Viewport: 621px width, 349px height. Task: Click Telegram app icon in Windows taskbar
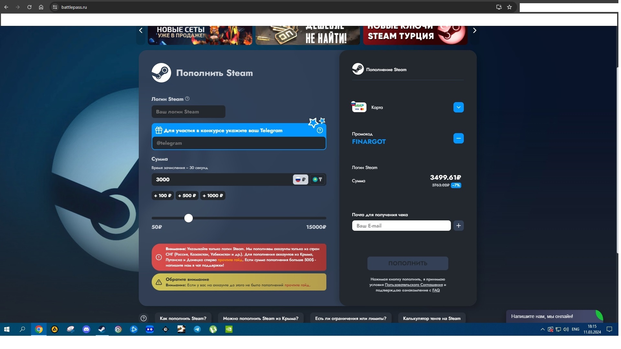point(196,329)
